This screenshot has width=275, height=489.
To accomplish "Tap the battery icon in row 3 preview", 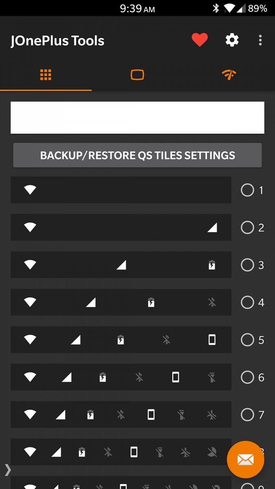I will [212, 265].
